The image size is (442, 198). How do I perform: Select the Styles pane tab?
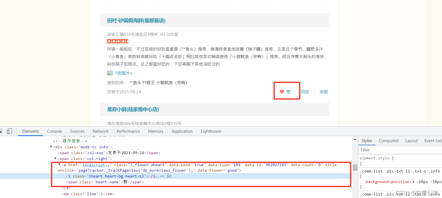click(x=367, y=141)
